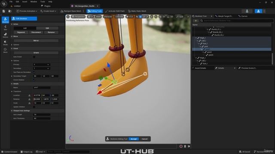This screenshot has width=275, height=154.
Task: Select the Deform mode icon
Action: [x=5, y=35]
